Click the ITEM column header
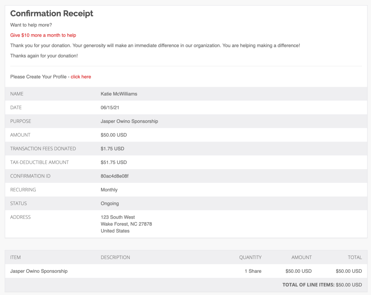 (15, 257)
